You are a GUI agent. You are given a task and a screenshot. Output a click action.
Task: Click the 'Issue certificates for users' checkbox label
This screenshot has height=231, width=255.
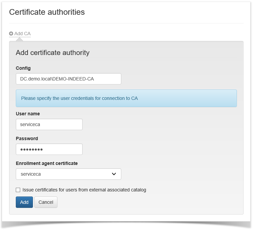pyautogui.click(x=84, y=190)
